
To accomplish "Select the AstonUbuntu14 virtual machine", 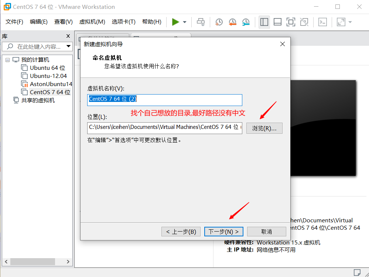I will coord(51,84).
